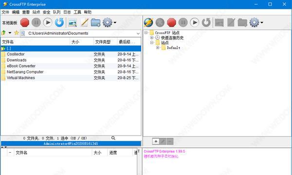Click the Administrator@Win202008161345 local tab

[71, 143]
